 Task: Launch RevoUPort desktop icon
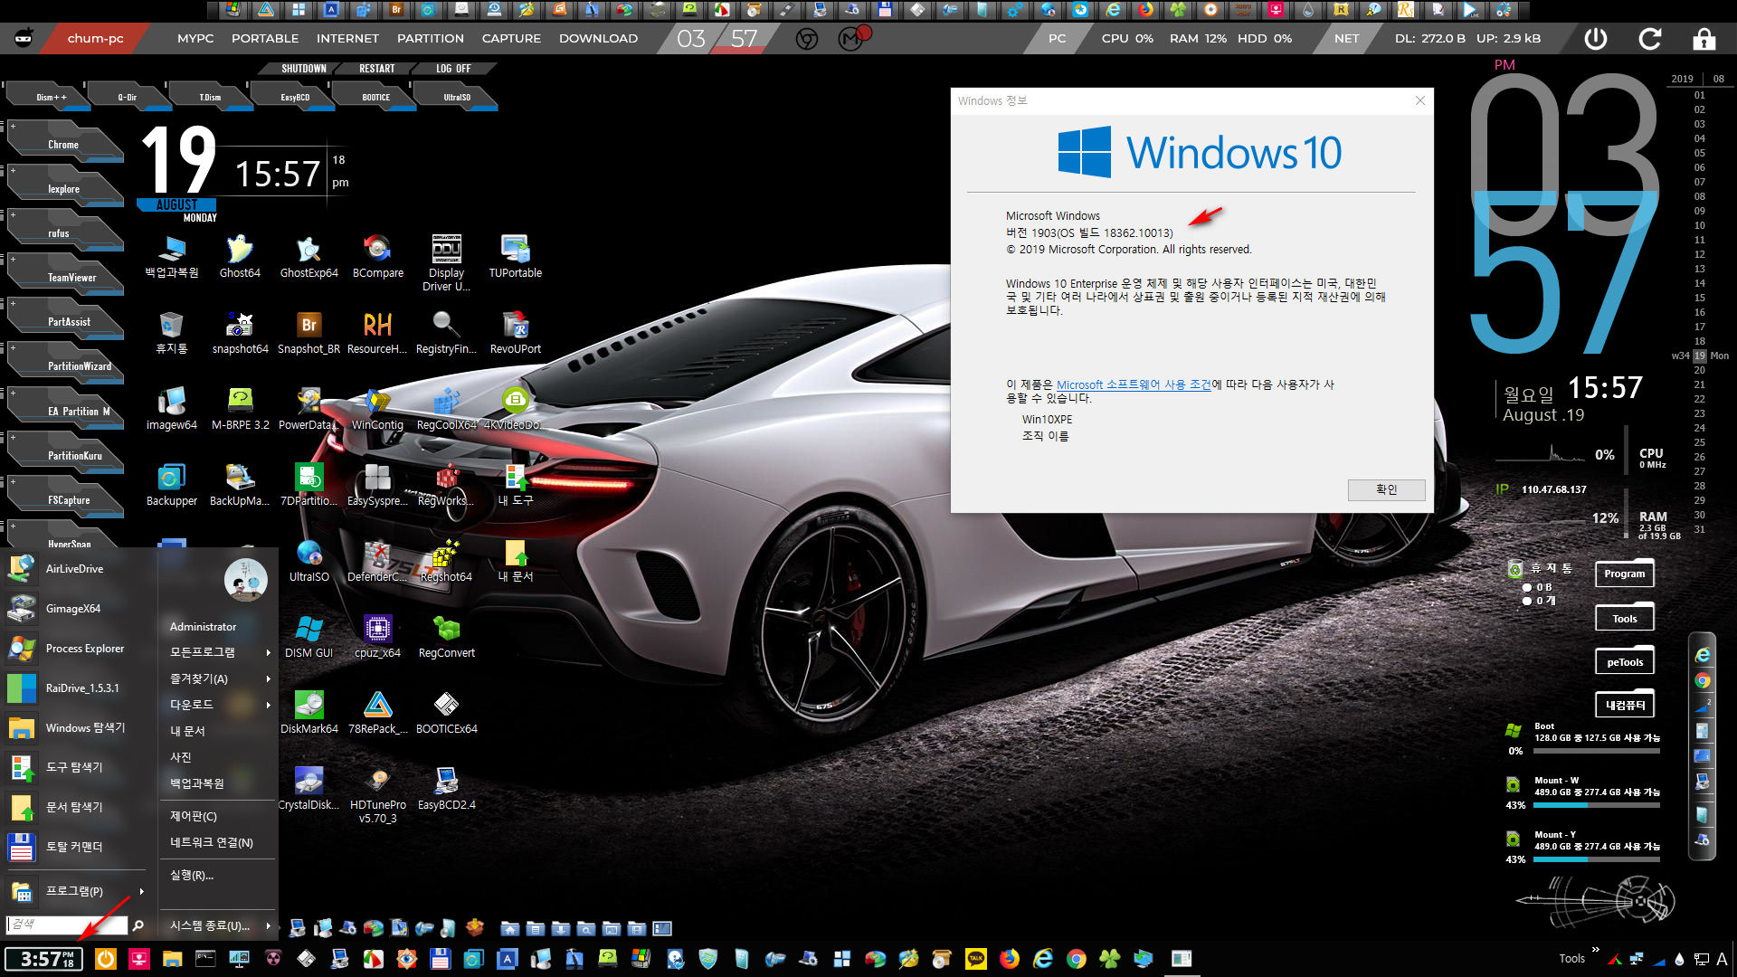515,332
